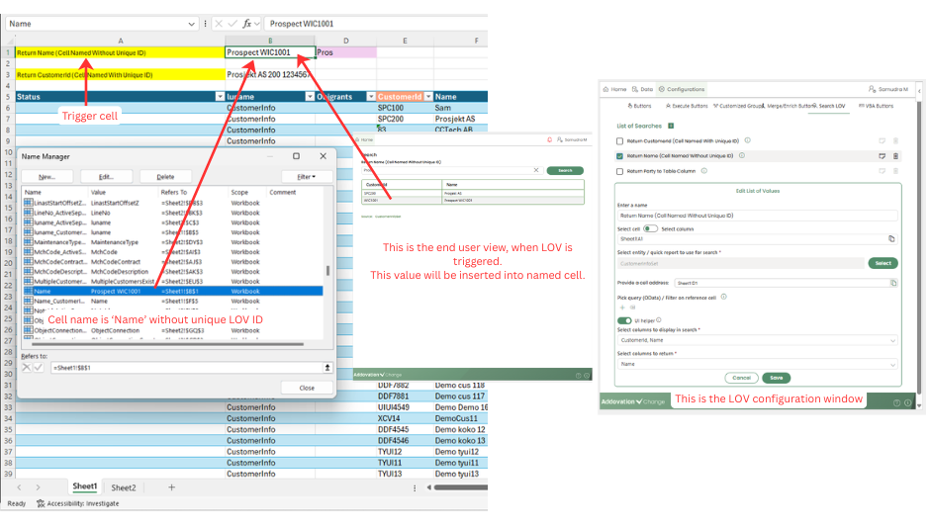Click copy icon beside Sheet1!A1 field

click(x=891, y=239)
